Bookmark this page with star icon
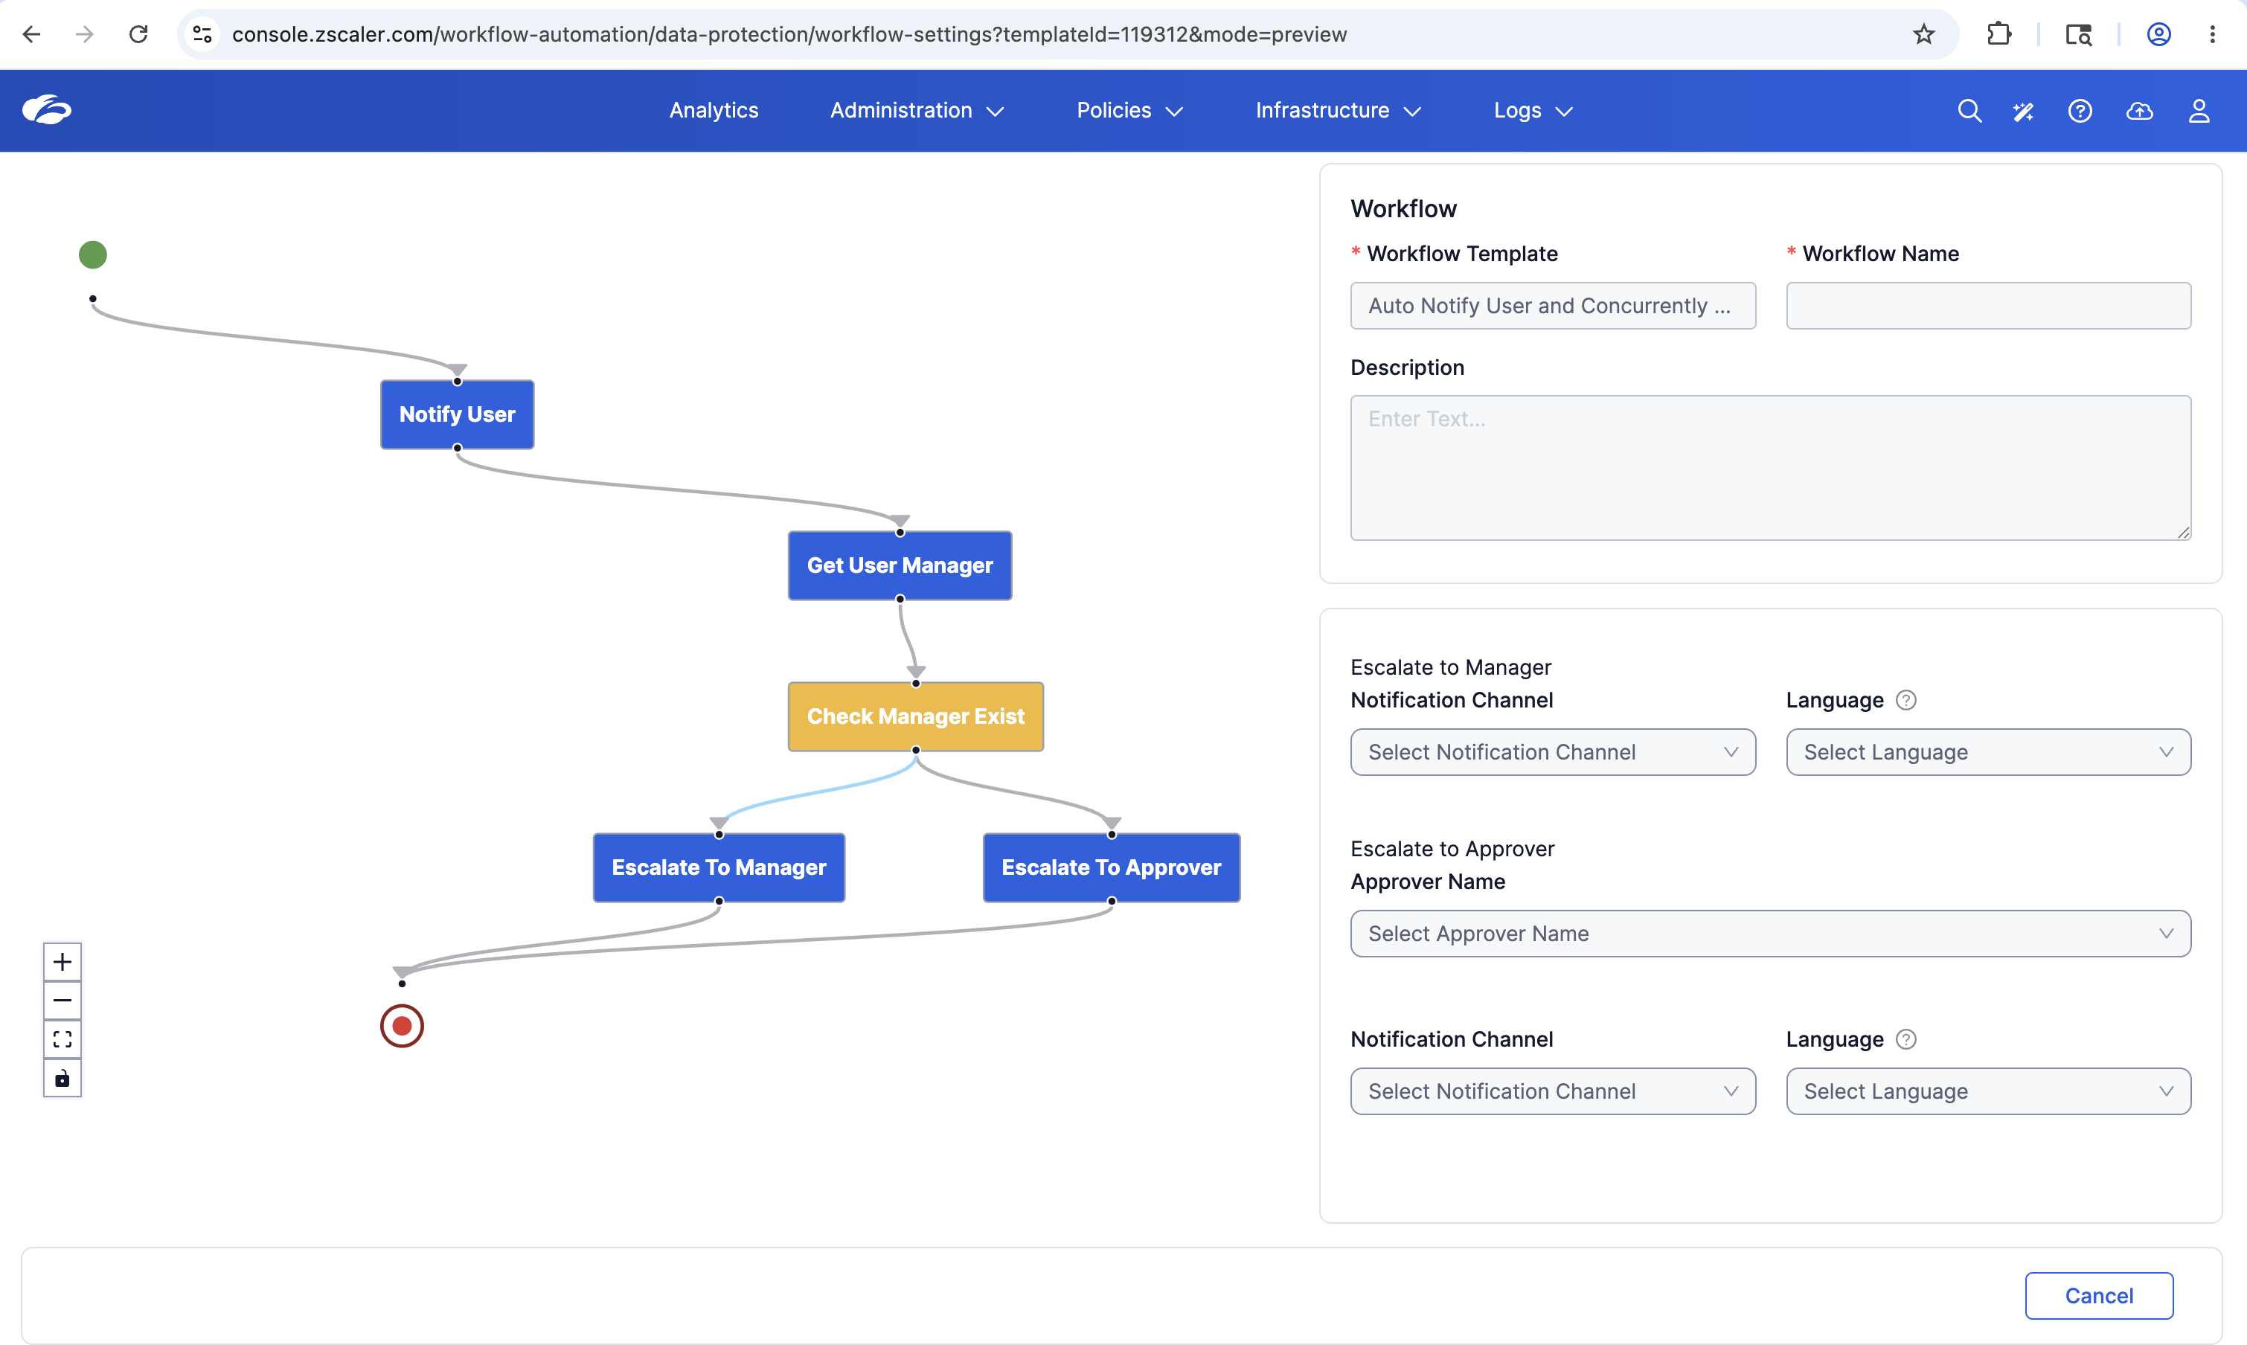2247x1345 pixels. click(x=1923, y=34)
